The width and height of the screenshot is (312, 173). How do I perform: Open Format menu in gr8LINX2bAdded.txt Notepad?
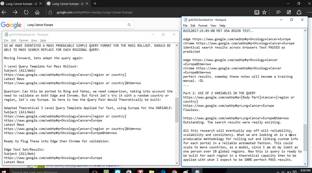coord(203,26)
